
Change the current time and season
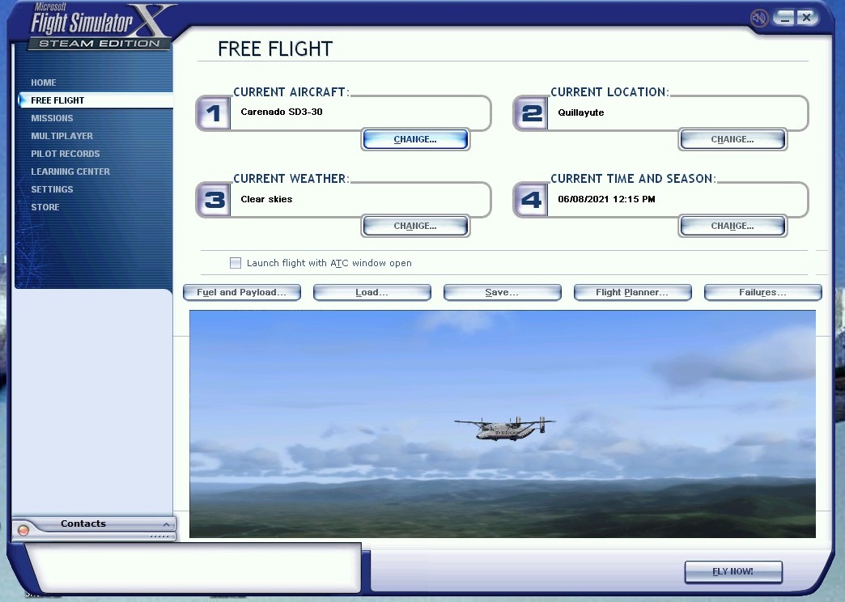click(732, 226)
